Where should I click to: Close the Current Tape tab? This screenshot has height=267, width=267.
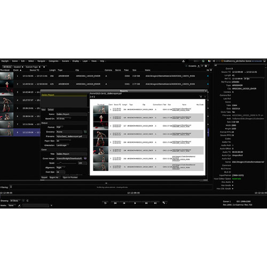40,67
